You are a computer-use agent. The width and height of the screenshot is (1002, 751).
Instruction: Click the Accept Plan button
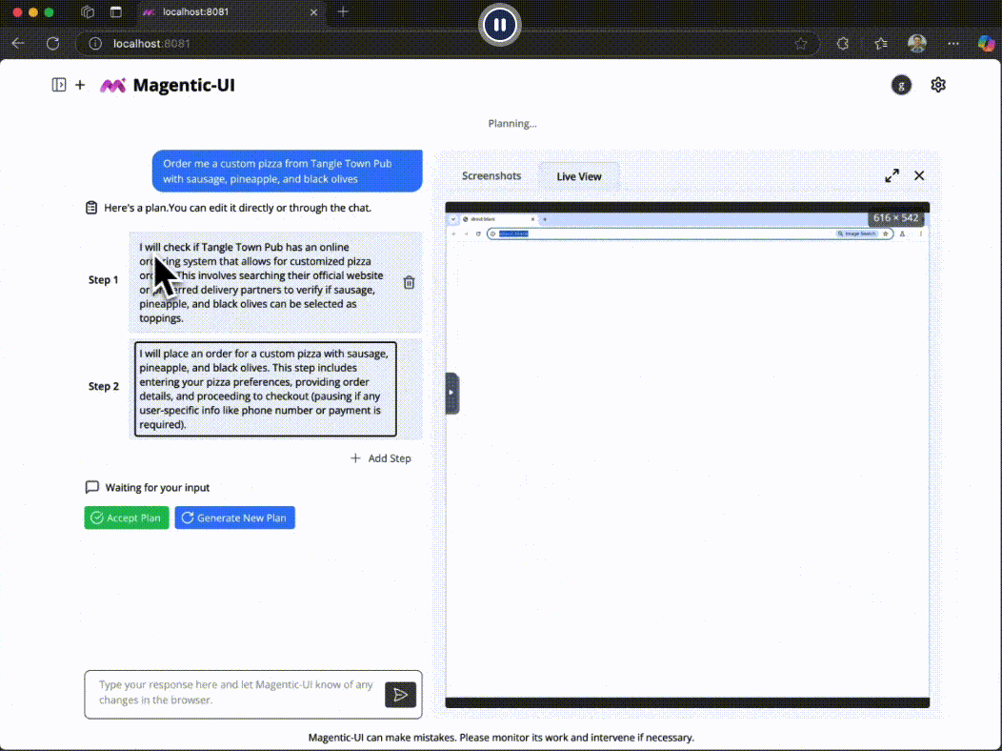tap(127, 518)
